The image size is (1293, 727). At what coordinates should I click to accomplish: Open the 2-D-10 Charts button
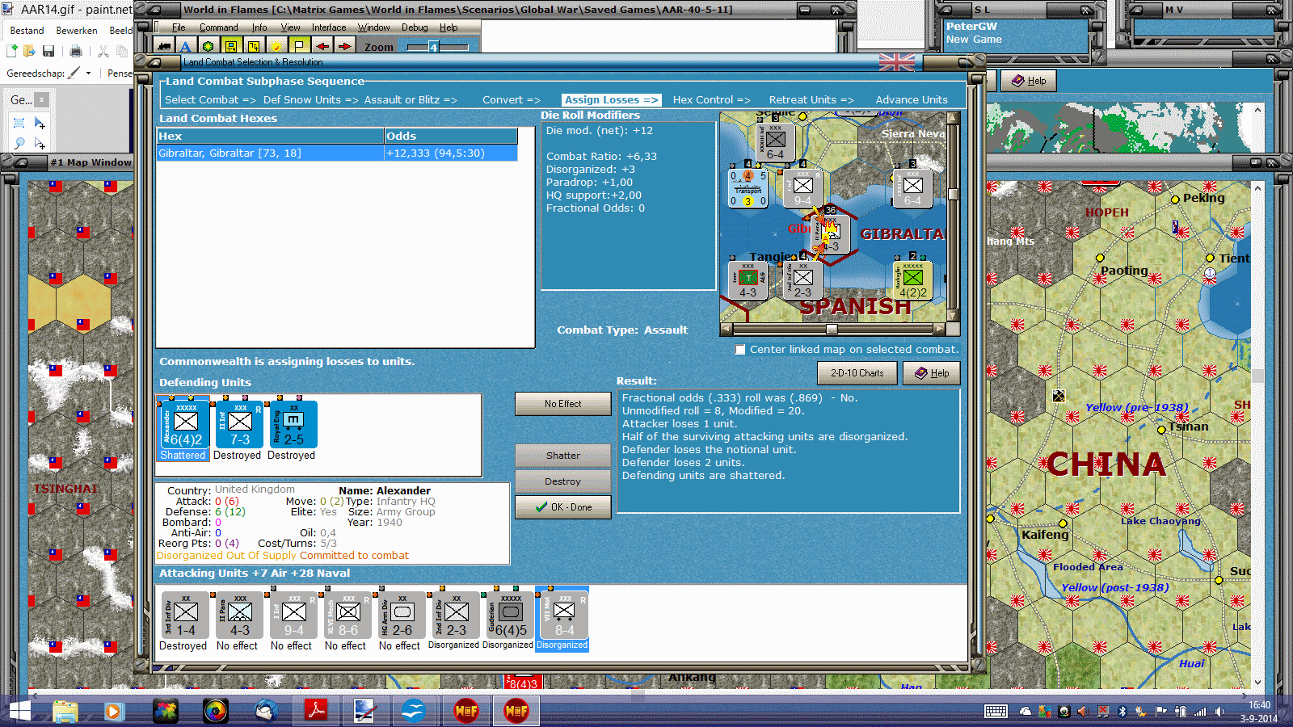point(857,373)
